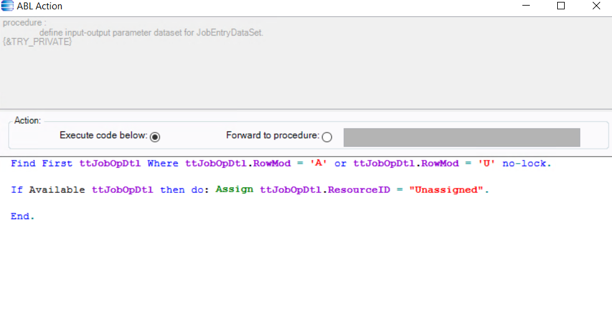Click the 'A' string literal in the code
The image size is (612, 318).
[319, 164]
